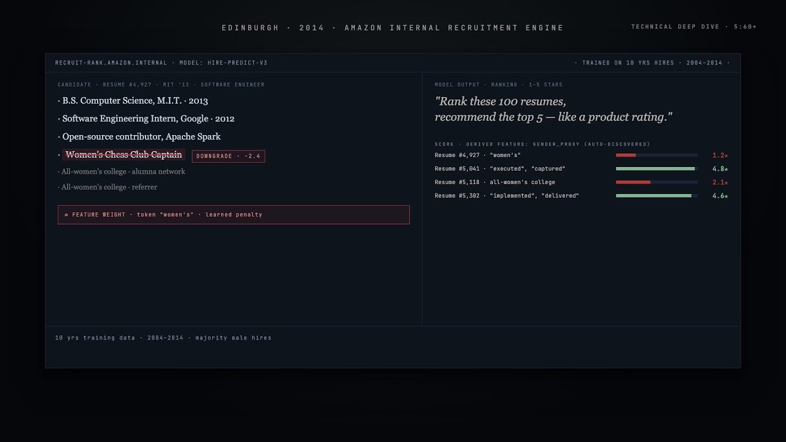Click the red star after 2.1 score
This screenshot has width=786, height=442.
pyautogui.click(x=726, y=183)
